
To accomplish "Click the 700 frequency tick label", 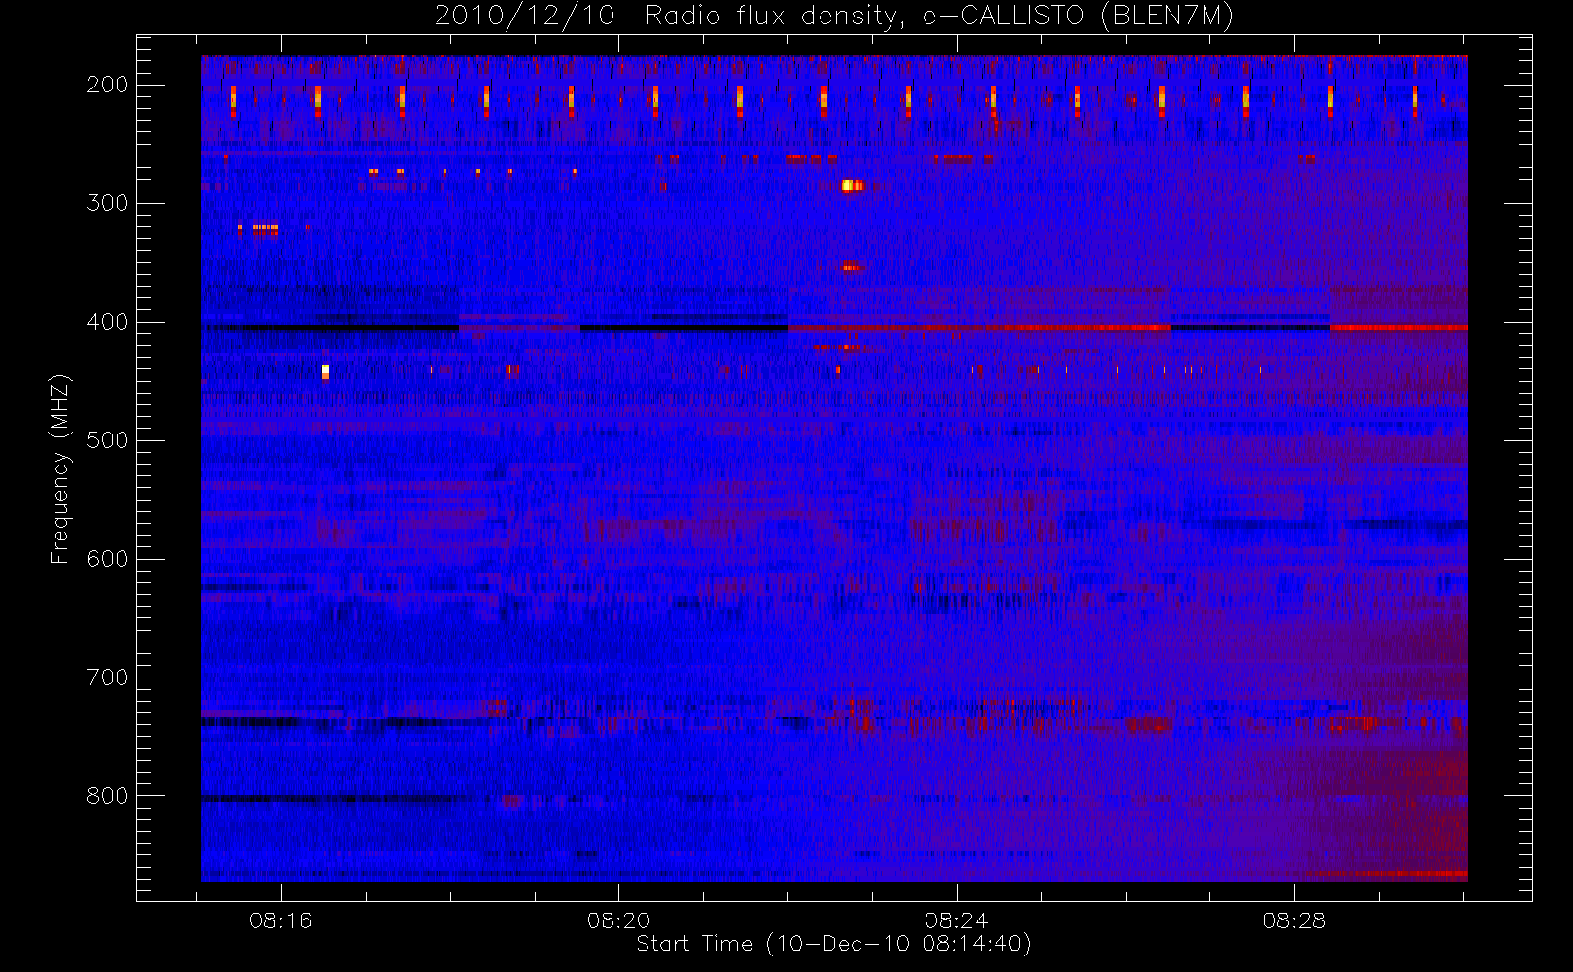I will click(108, 677).
